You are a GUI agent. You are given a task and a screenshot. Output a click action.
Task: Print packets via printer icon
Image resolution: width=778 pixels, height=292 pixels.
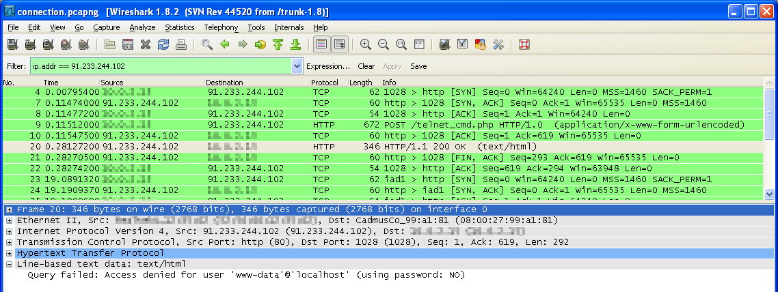[x=181, y=44]
